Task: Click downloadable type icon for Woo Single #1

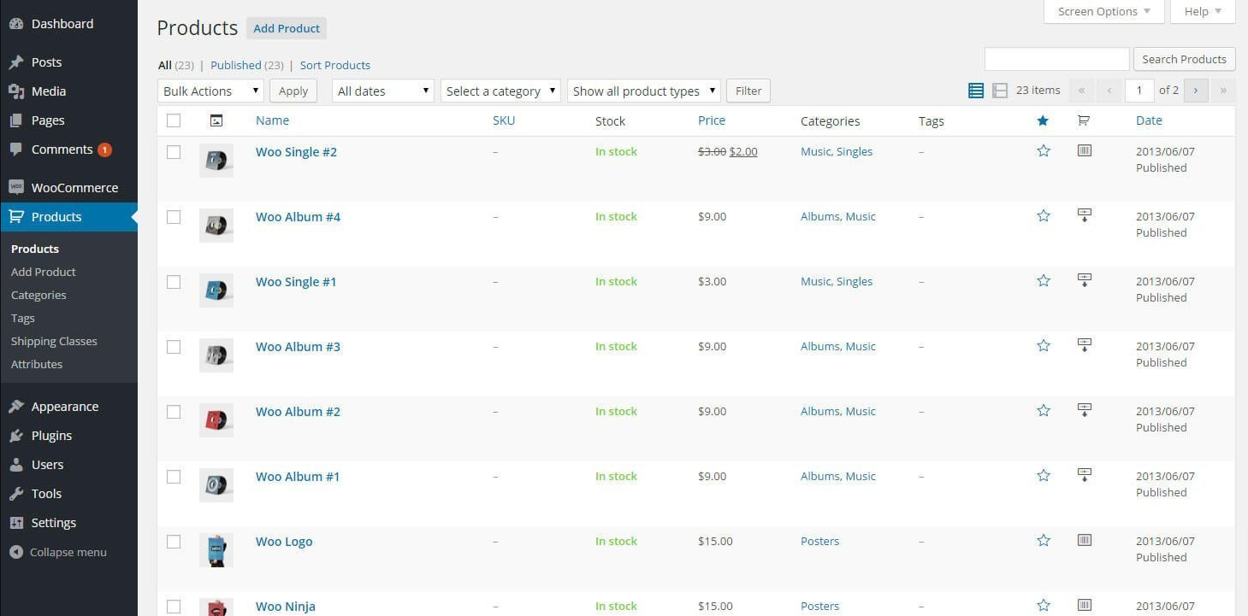Action: [1084, 280]
